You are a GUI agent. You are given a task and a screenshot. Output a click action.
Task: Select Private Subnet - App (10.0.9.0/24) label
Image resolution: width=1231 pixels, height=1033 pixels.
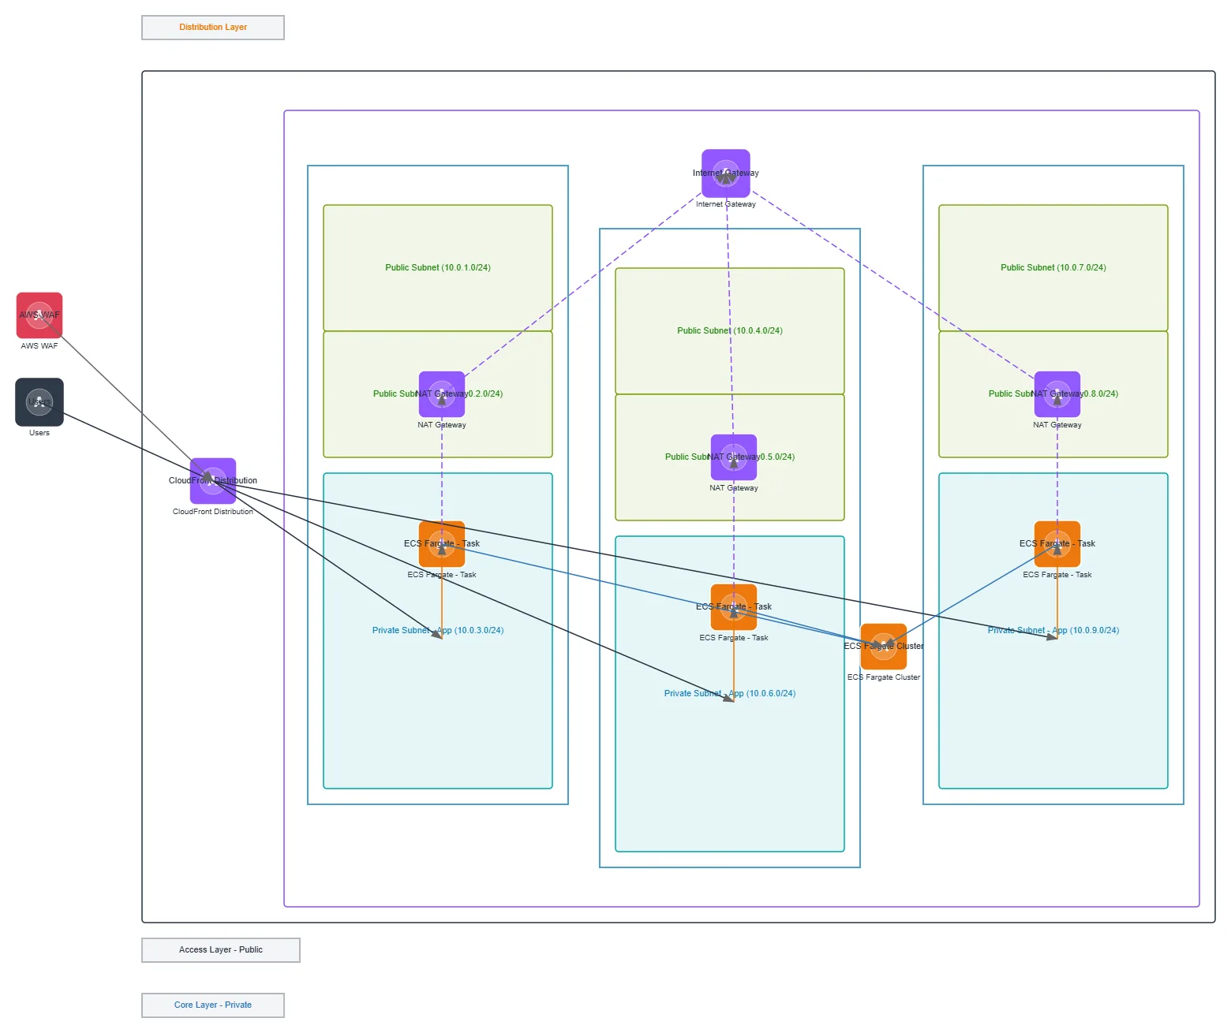(x=1053, y=631)
